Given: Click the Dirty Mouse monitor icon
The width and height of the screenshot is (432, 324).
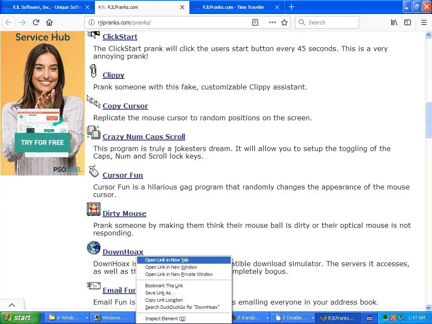Looking at the screenshot, I should pos(93,209).
